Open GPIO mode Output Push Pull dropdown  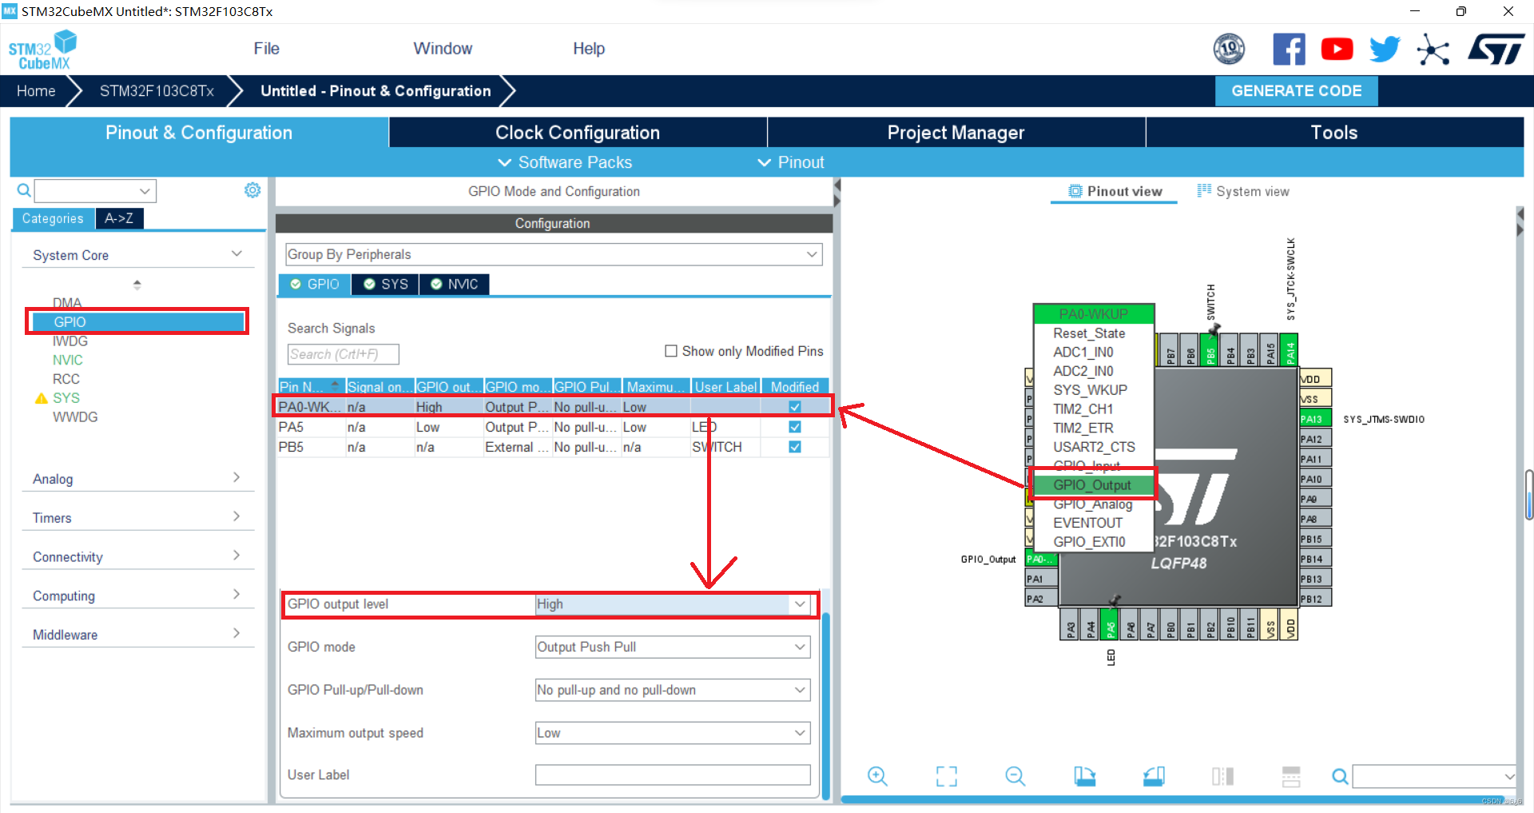pos(673,647)
